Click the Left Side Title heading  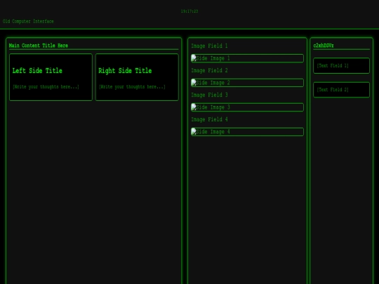pos(37,71)
